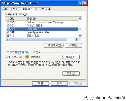Click the OCX ActiveX control icon
Image resolution: width=126 pixels, height=101 pixels.
coord(8,26)
